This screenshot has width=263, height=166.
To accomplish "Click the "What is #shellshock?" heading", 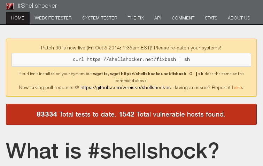I will (112, 150).
